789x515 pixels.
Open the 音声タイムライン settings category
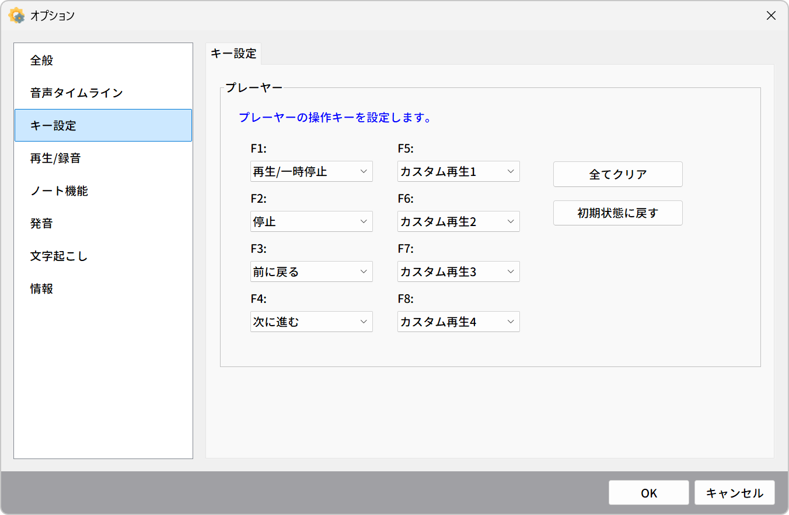[x=103, y=93]
